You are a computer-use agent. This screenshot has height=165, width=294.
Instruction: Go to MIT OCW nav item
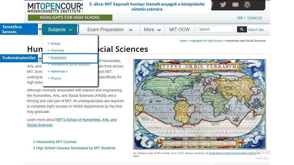coord(179,29)
